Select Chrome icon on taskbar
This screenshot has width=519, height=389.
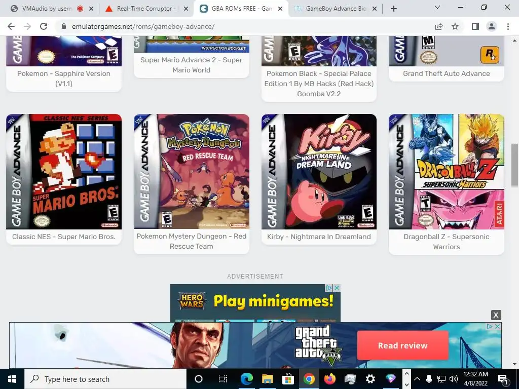point(309,379)
